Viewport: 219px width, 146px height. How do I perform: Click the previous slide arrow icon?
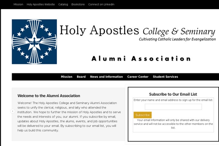click(x=12, y=111)
